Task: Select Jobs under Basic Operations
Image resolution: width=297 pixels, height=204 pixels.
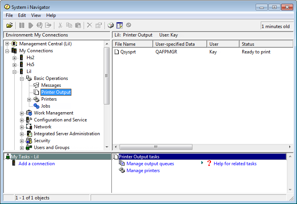Action: tap(46, 106)
